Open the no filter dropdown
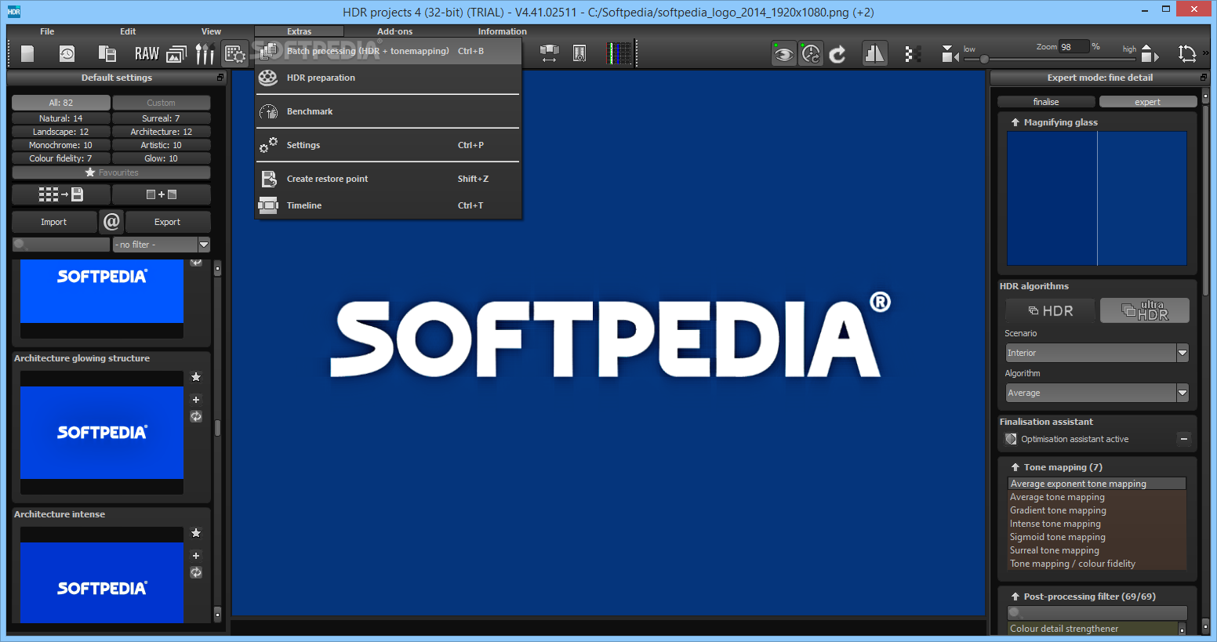Image resolution: width=1217 pixels, height=642 pixels. coord(162,245)
